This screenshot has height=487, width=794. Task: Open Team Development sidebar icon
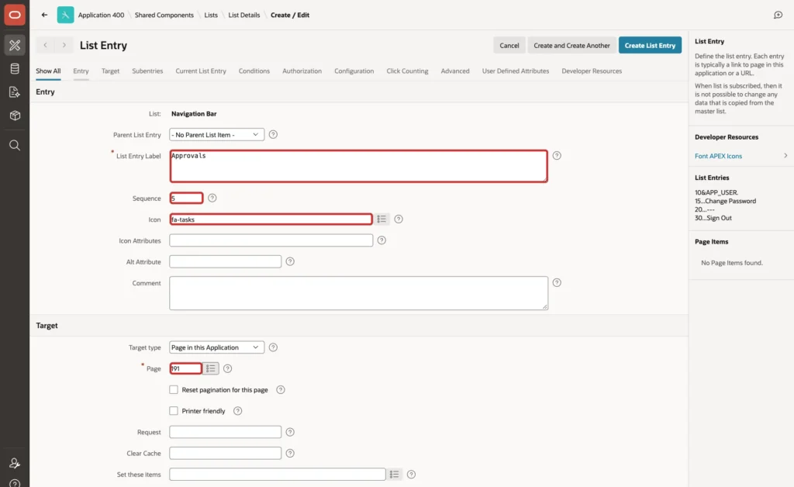pyautogui.click(x=15, y=92)
